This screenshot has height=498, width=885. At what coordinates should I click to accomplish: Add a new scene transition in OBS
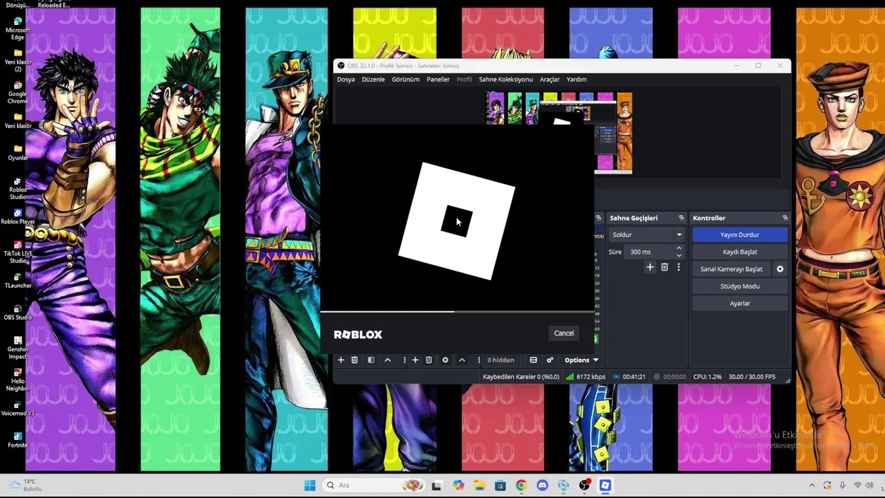650,267
